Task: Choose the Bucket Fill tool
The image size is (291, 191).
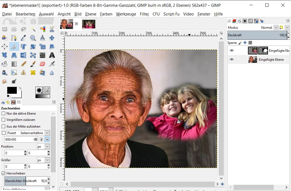Action: point(5,64)
